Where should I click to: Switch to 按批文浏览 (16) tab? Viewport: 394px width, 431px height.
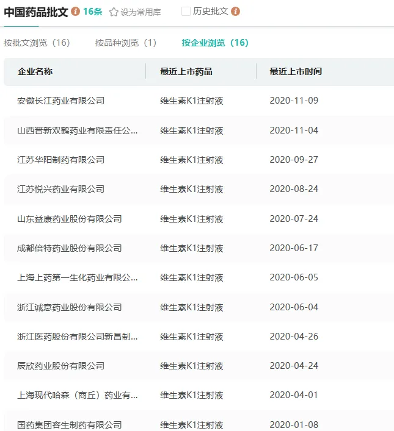[37, 43]
